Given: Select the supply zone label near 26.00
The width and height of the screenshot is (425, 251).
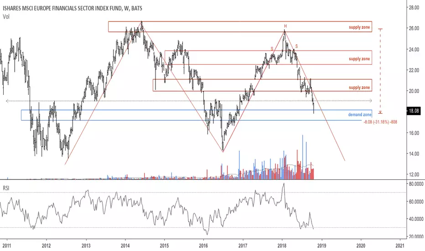Looking at the screenshot, I should (x=359, y=27).
